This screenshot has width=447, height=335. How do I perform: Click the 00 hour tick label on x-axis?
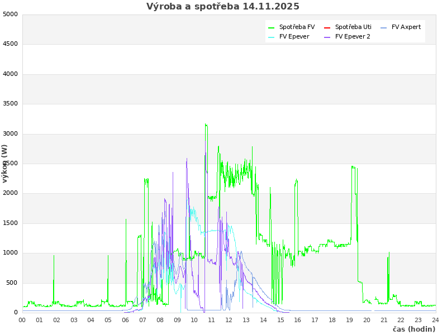[22, 320]
